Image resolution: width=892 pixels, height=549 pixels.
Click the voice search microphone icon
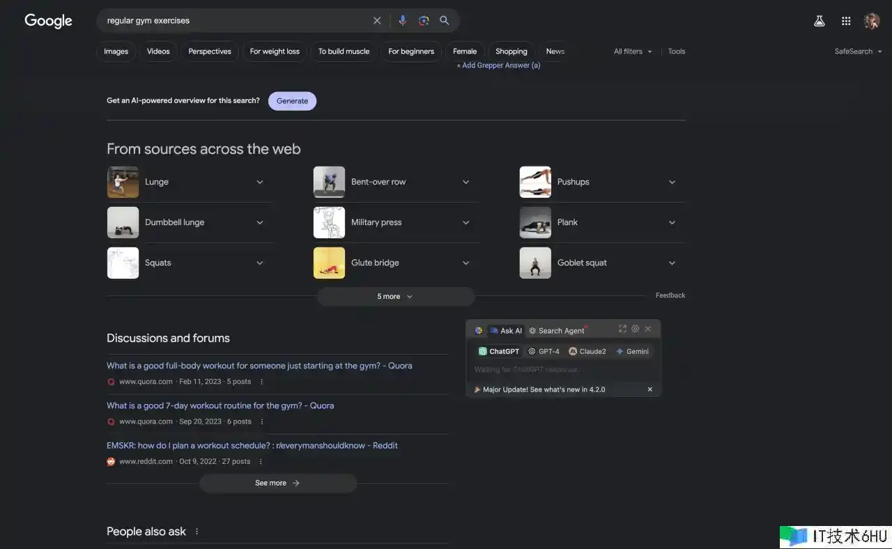pyautogui.click(x=402, y=21)
